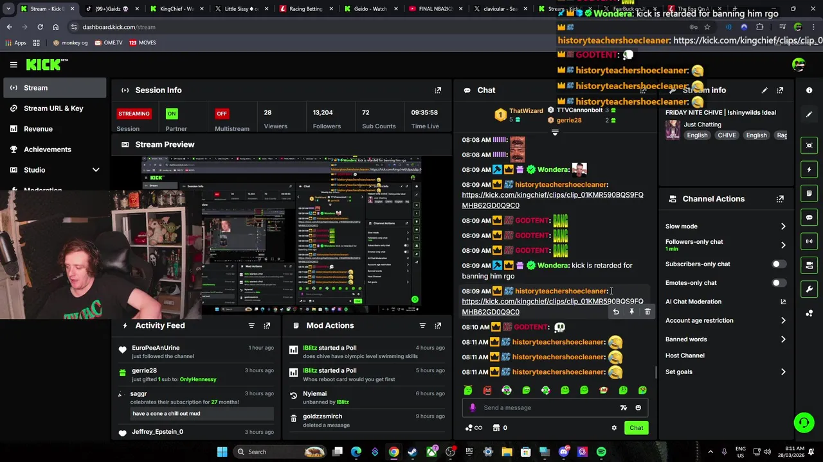
Task: Open Spotify from the taskbar
Action: tap(601, 452)
